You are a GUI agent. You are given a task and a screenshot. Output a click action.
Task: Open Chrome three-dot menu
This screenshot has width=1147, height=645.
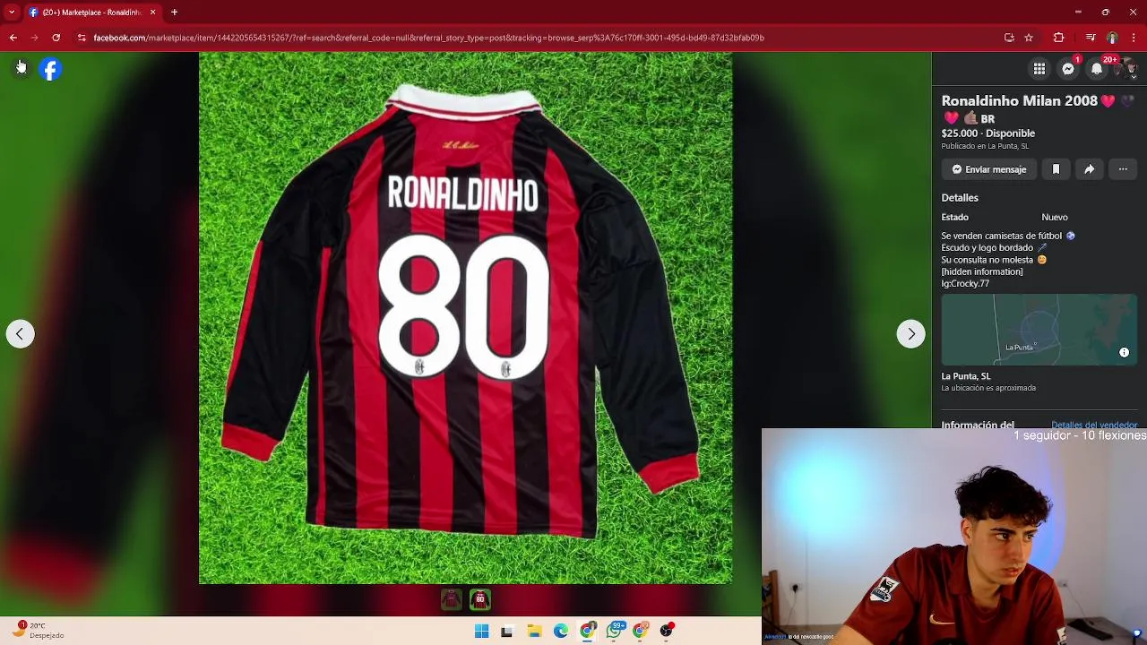[x=1134, y=38]
